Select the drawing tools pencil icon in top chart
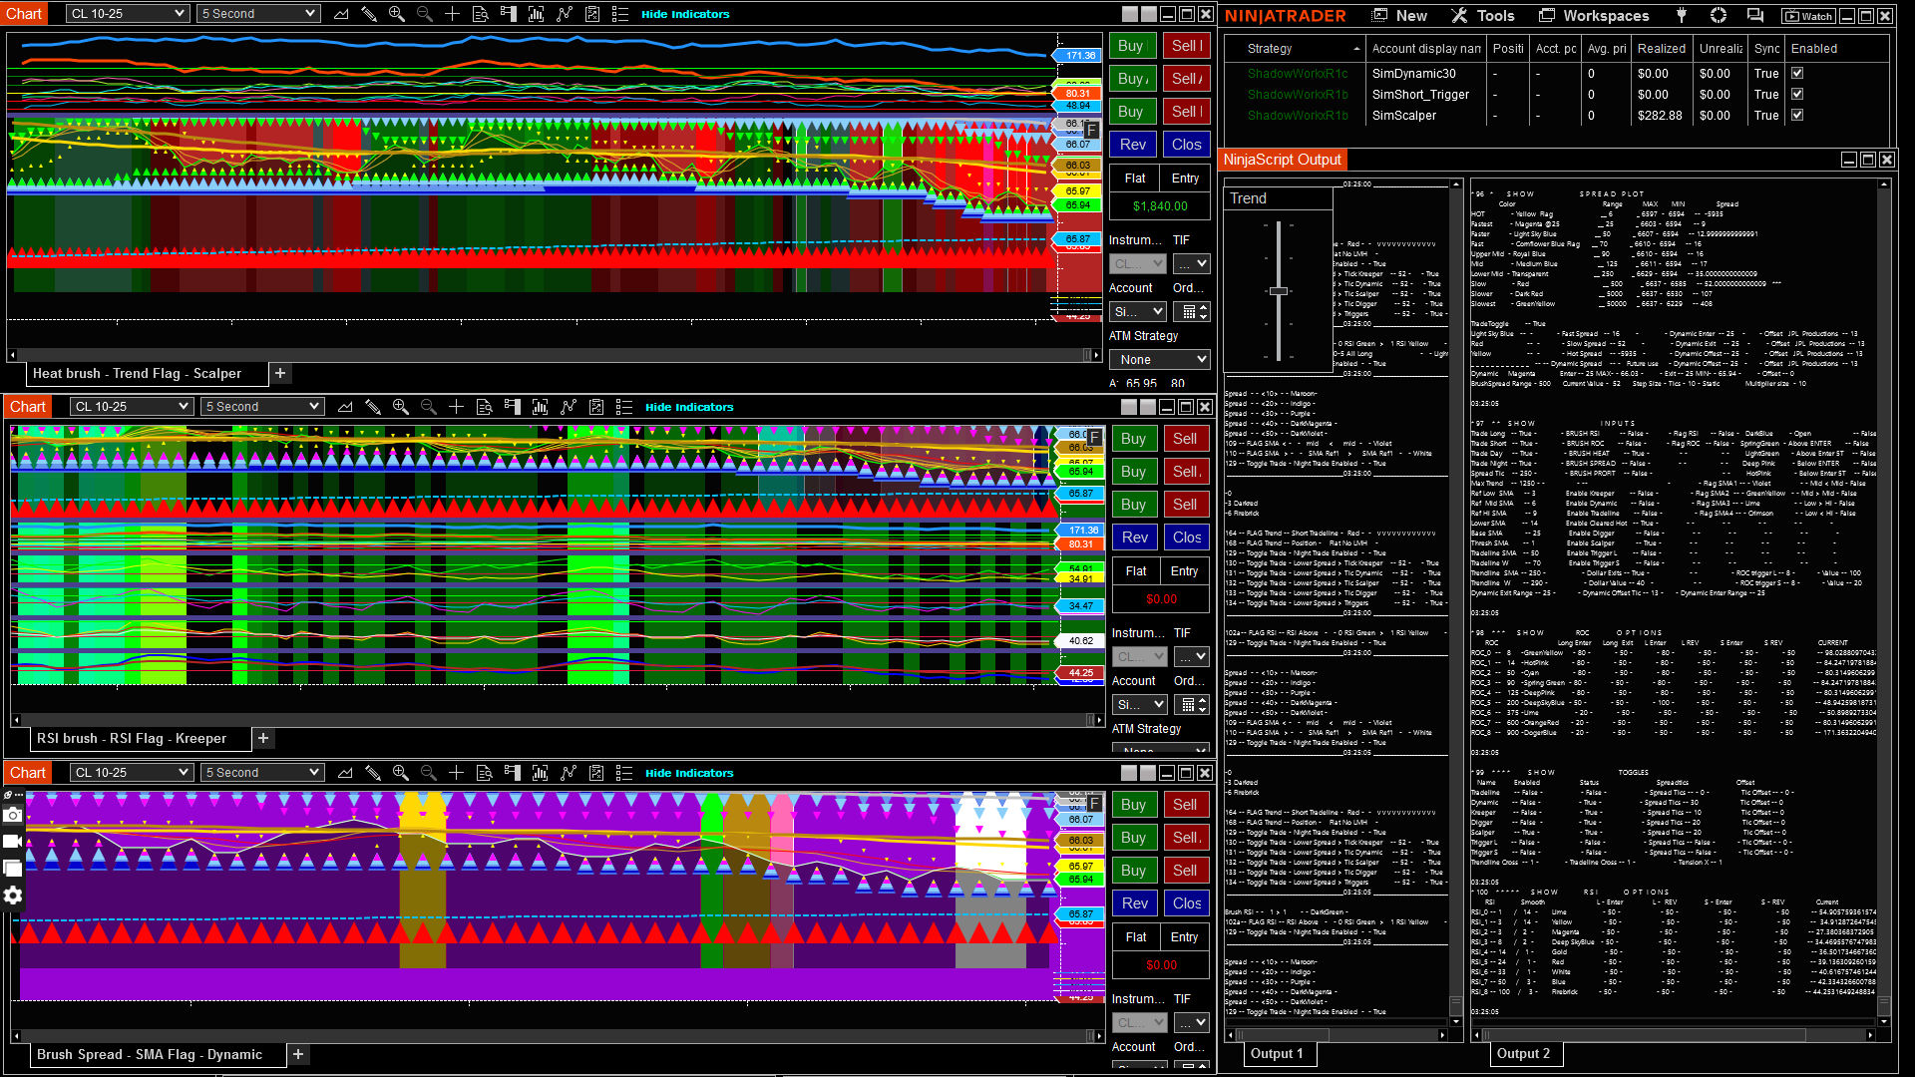The image size is (1915, 1077). point(369,14)
